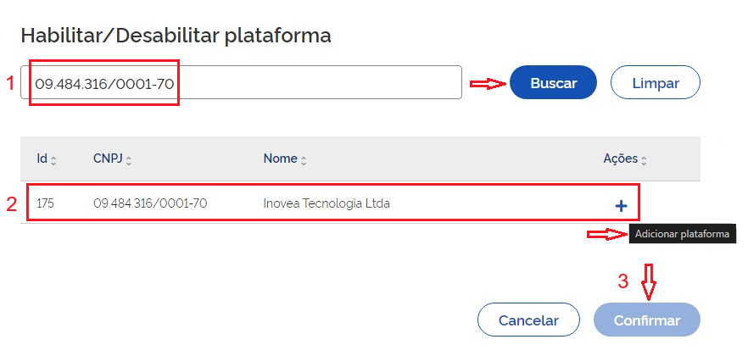Screen dimensions: 748x356
Task: Click the sort arrows beside Nome header
Action: [x=304, y=159]
